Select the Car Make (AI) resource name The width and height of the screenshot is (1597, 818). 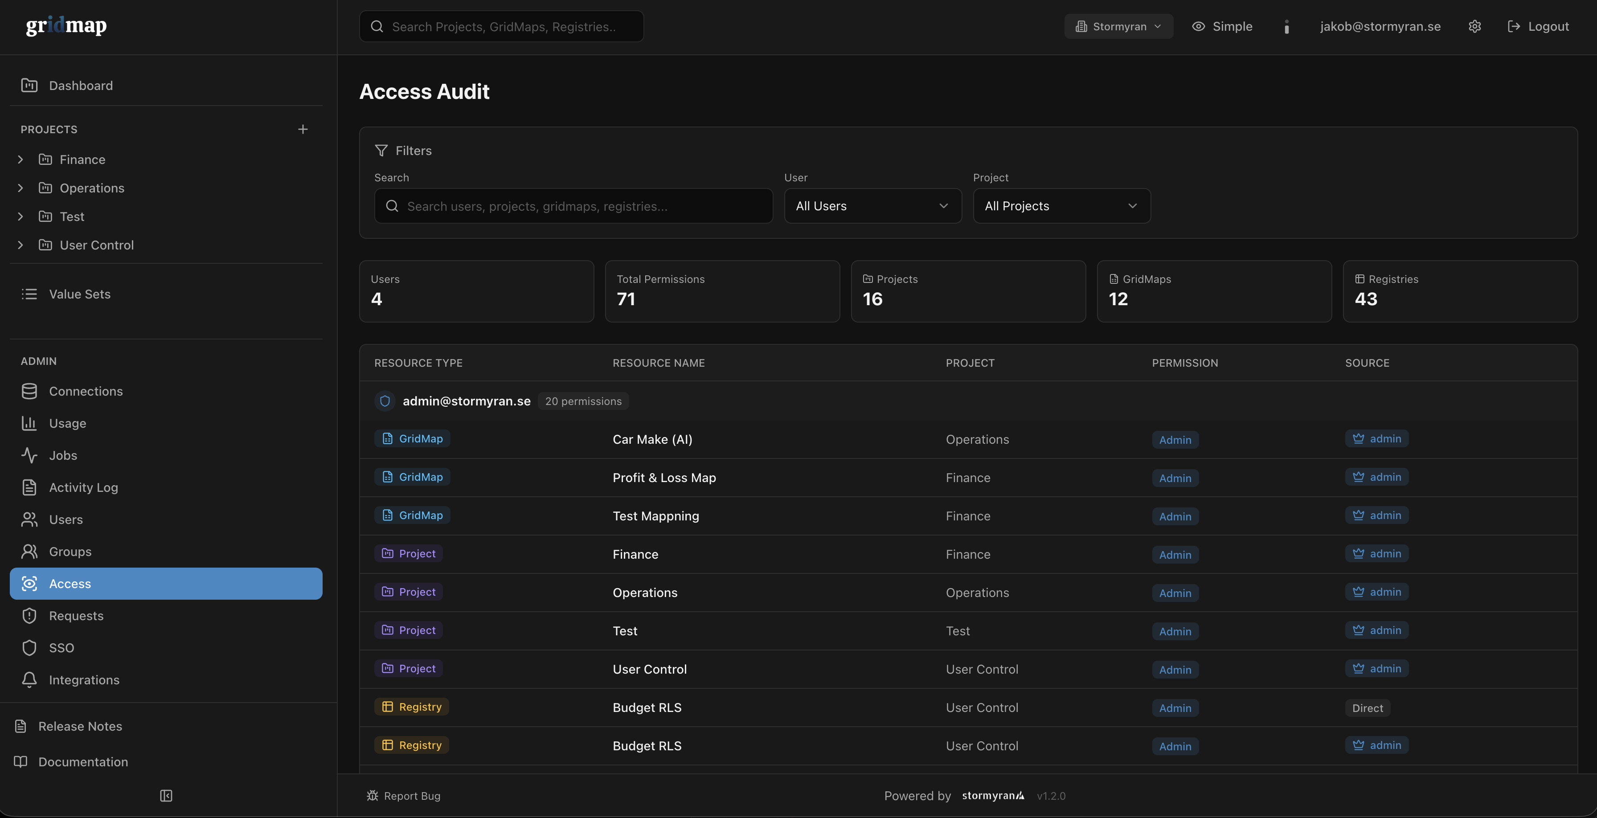tap(652, 439)
